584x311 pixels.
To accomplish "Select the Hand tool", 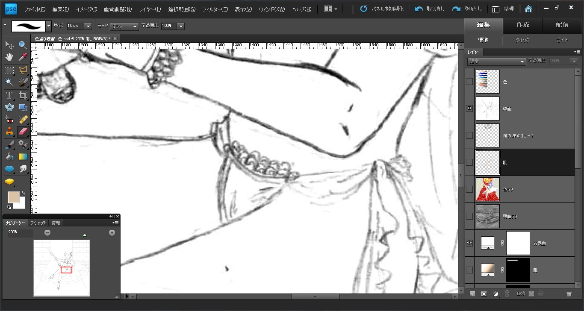I will click(x=9, y=57).
